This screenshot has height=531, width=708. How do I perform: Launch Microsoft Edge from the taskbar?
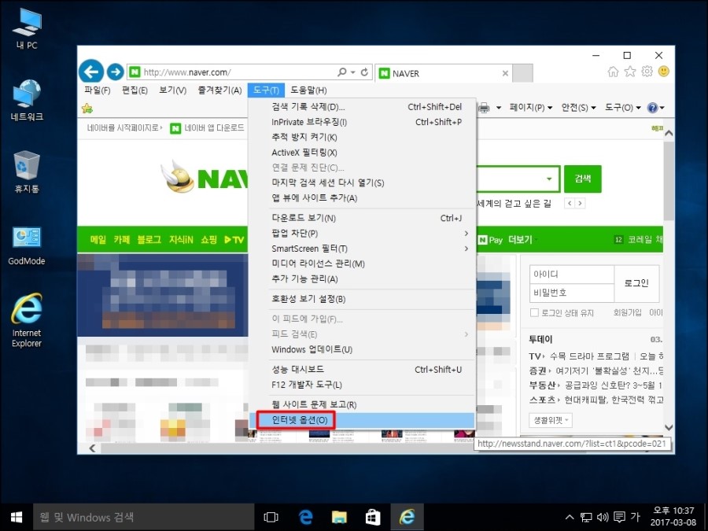(x=306, y=517)
